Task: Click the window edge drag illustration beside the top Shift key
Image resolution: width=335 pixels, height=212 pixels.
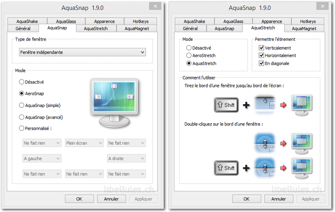Action: click(265, 103)
